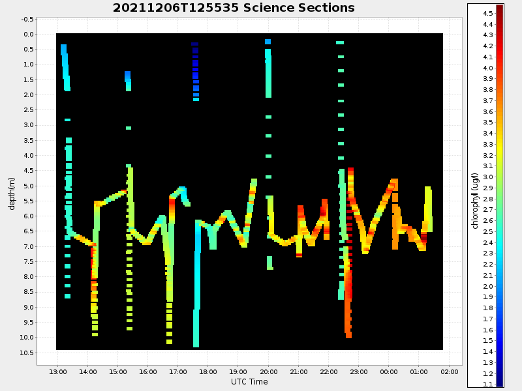Viewport: 522px width, 391px height.
Task: Click the 20:00 time tick label
Action: pyautogui.click(x=268, y=371)
